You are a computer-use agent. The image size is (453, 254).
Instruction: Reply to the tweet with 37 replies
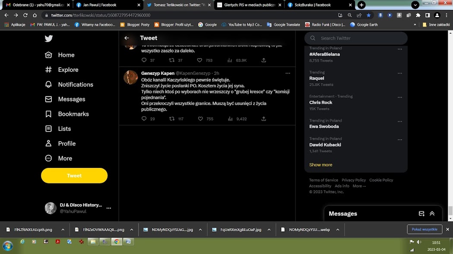tap(144, 60)
